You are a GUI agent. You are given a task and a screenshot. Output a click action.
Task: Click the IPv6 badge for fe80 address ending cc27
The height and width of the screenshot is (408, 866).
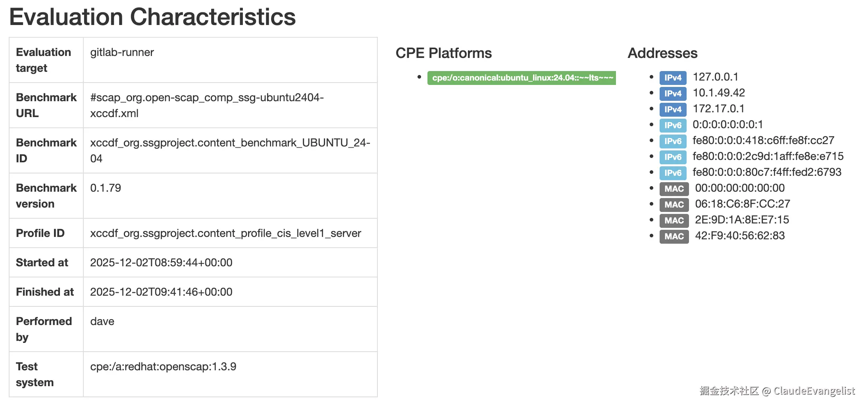point(673,141)
